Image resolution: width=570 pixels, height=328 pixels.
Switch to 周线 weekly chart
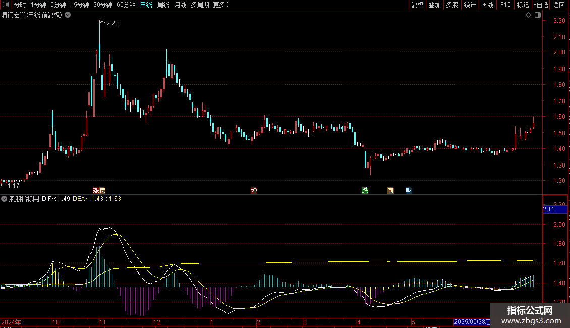(163, 5)
